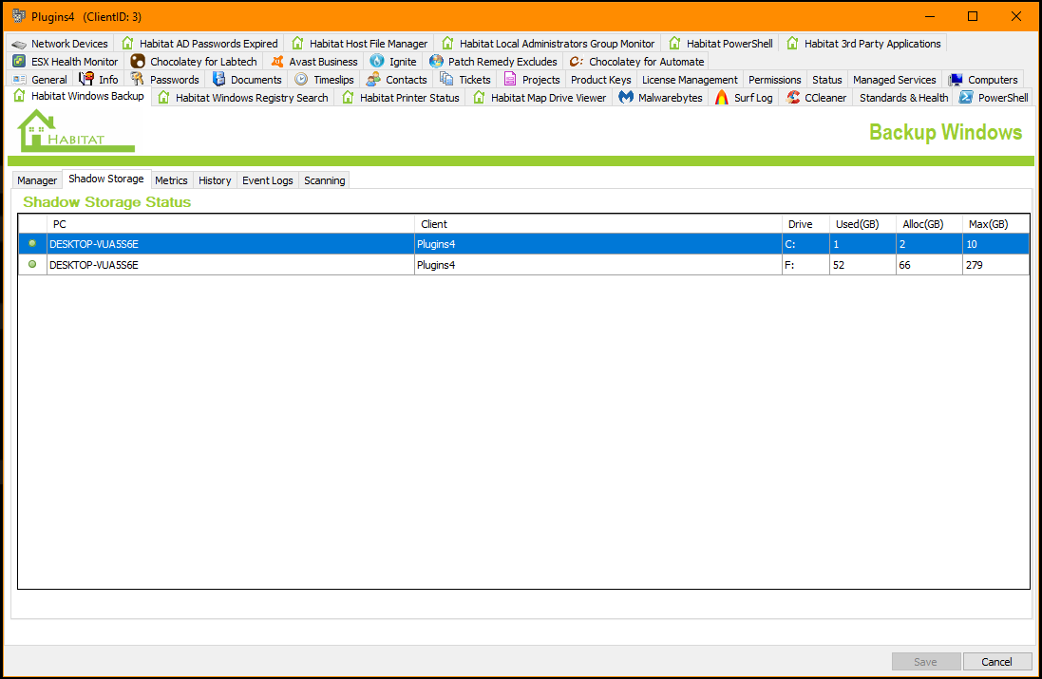Click the ESX Health Monitor icon
Viewport: 1042px width, 679px height.
click(19, 62)
